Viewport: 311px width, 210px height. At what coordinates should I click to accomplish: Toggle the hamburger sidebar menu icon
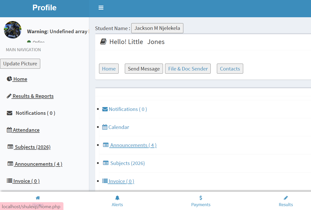(x=101, y=8)
